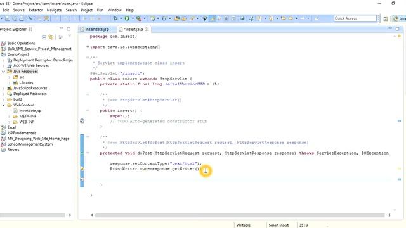Click Collapse All in Project Explorer

(44, 37)
